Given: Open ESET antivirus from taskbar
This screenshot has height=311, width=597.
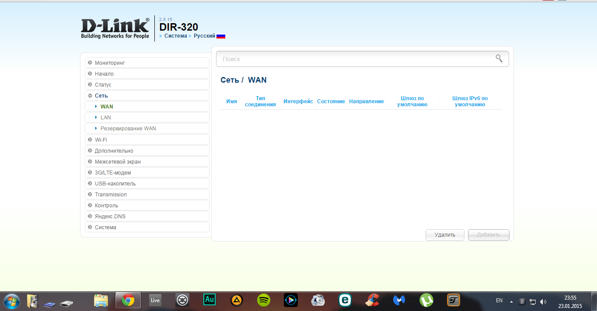Looking at the screenshot, I should [345, 300].
